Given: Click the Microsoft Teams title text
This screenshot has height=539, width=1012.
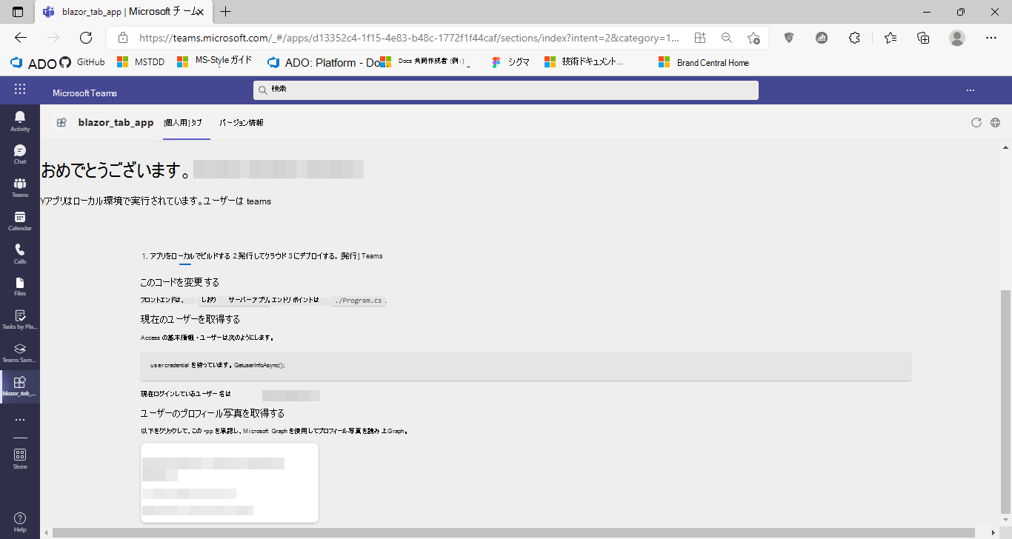Looking at the screenshot, I should pos(84,93).
